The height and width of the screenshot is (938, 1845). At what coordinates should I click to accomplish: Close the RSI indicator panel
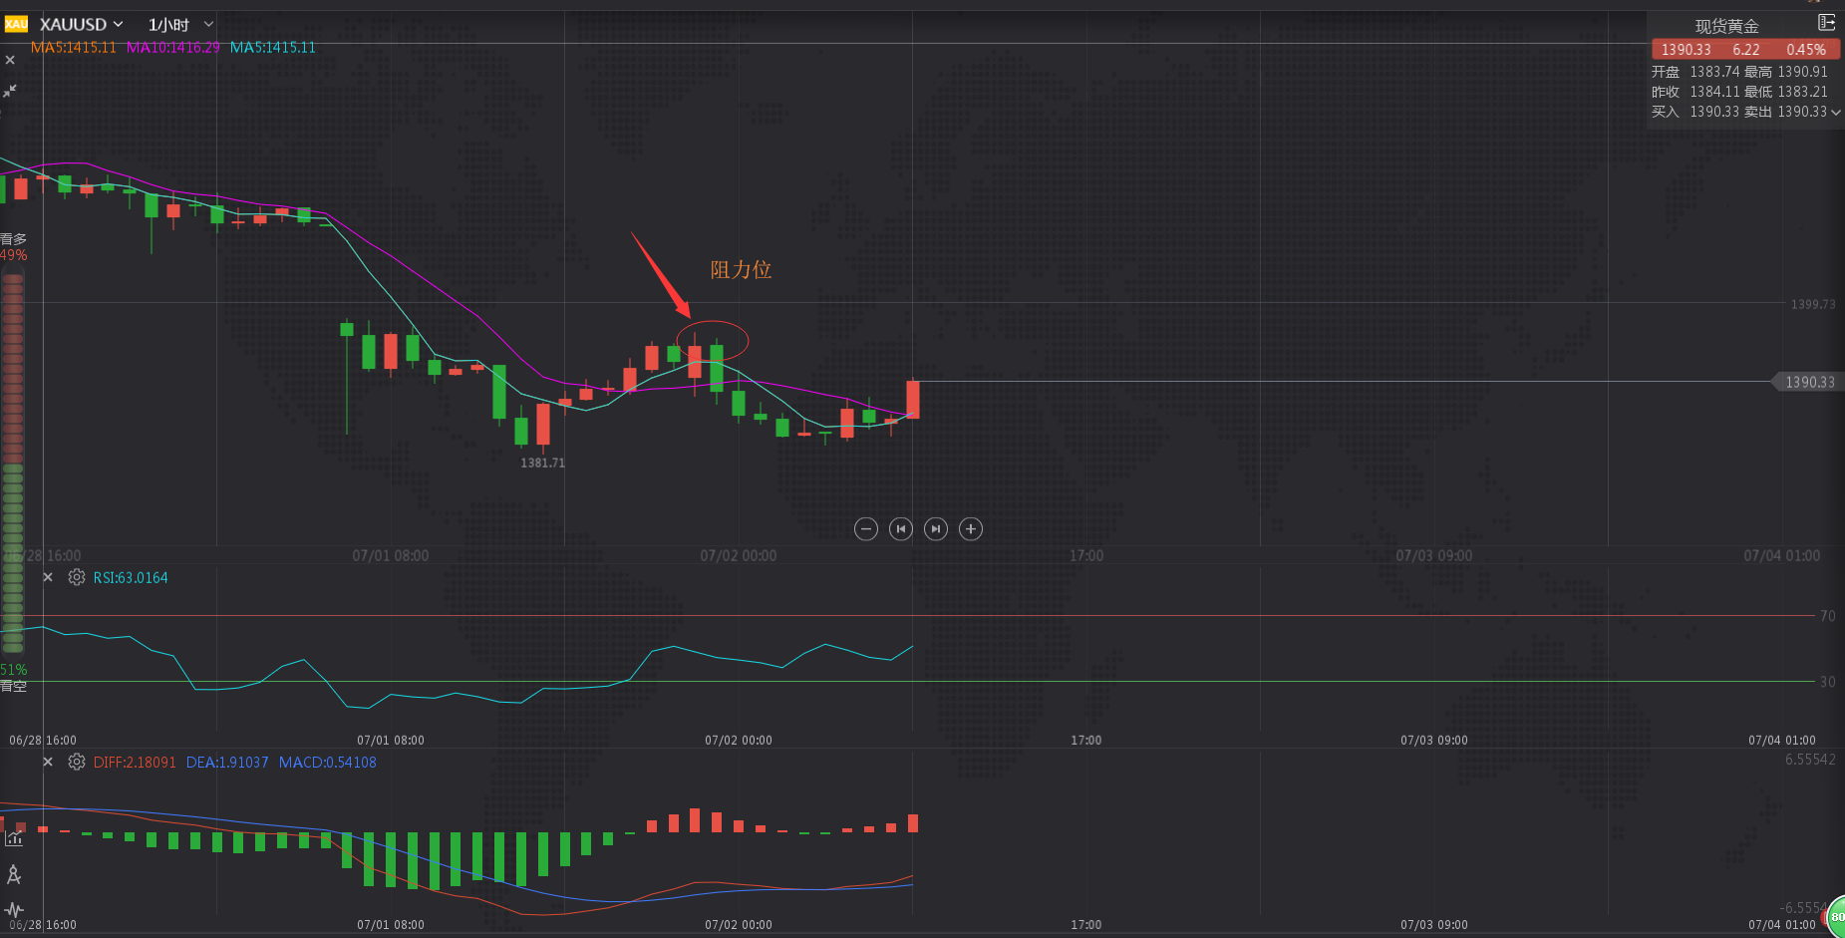click(x=48, y=577)
